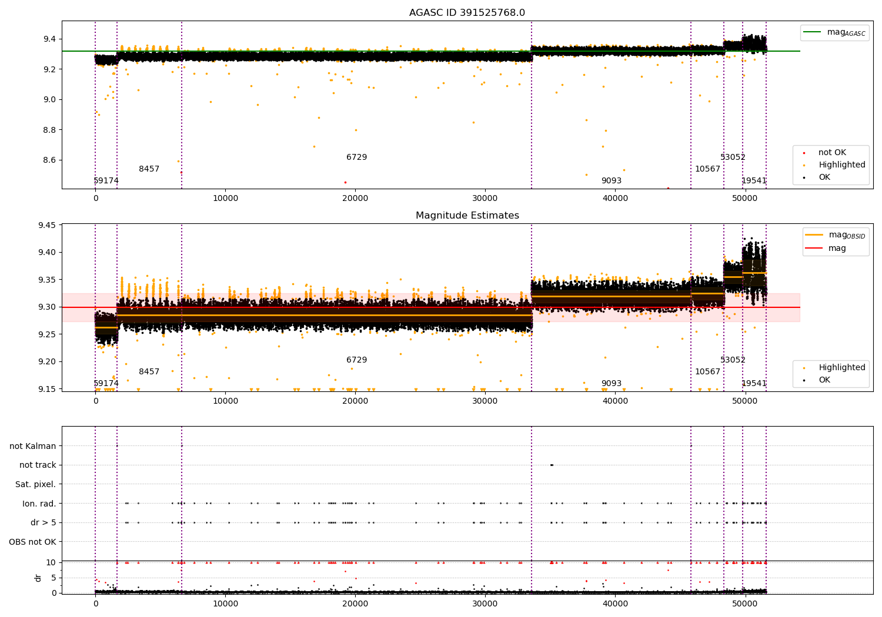Click the 'OBS not OK' flag label
This screenshot has width=882, height=617.
[32, 542]
